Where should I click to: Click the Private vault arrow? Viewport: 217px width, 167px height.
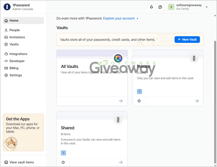197,101
